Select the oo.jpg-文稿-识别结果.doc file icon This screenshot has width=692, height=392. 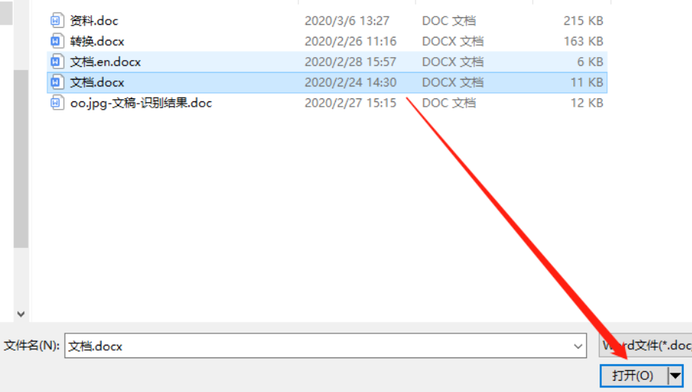(x=56, y=103)
